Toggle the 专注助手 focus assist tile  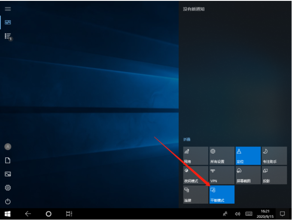coord(274,156)
